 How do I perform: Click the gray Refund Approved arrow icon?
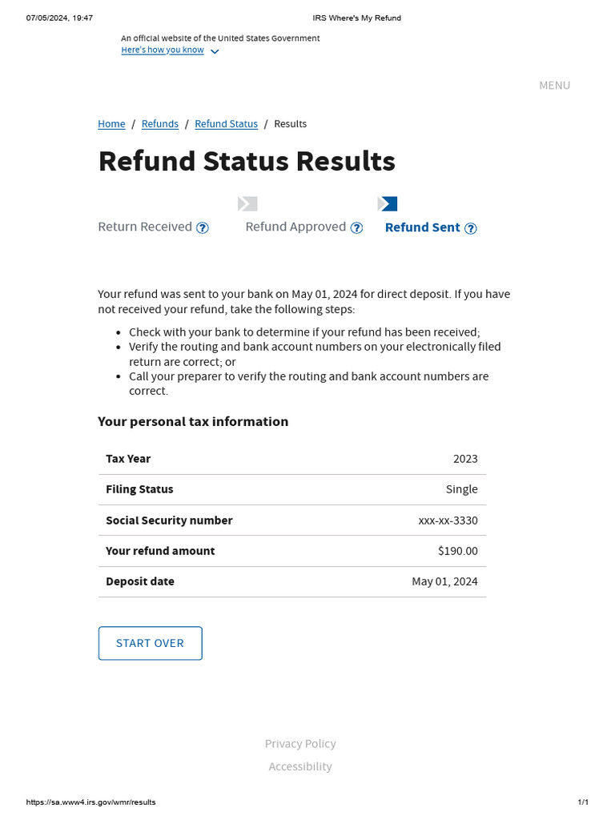[x=247, y=204]
